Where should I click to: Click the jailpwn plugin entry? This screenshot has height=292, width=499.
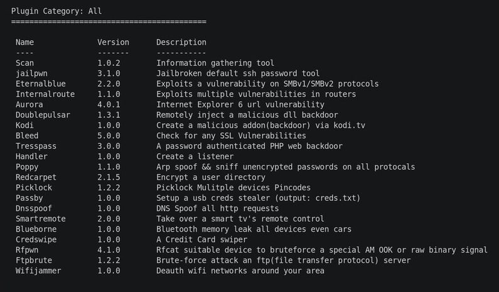[x=31, y=73]
